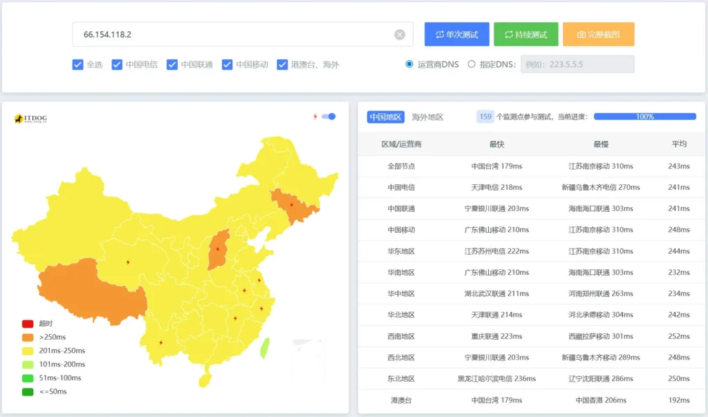Focus the IP address field showing 66.154.118.2
Screen dimensions: 708x417
point(243,35)
